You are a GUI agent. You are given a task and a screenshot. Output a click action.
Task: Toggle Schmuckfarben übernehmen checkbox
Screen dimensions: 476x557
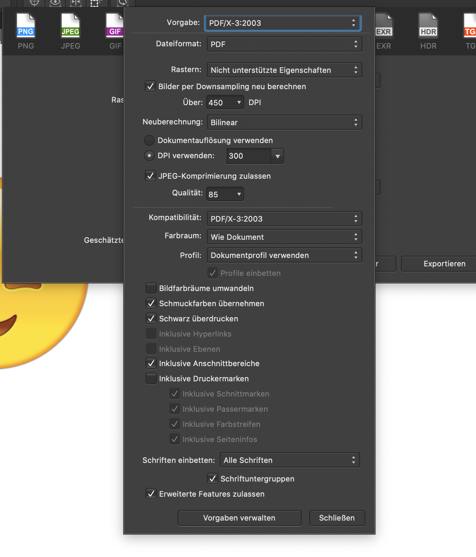(151, 303)
